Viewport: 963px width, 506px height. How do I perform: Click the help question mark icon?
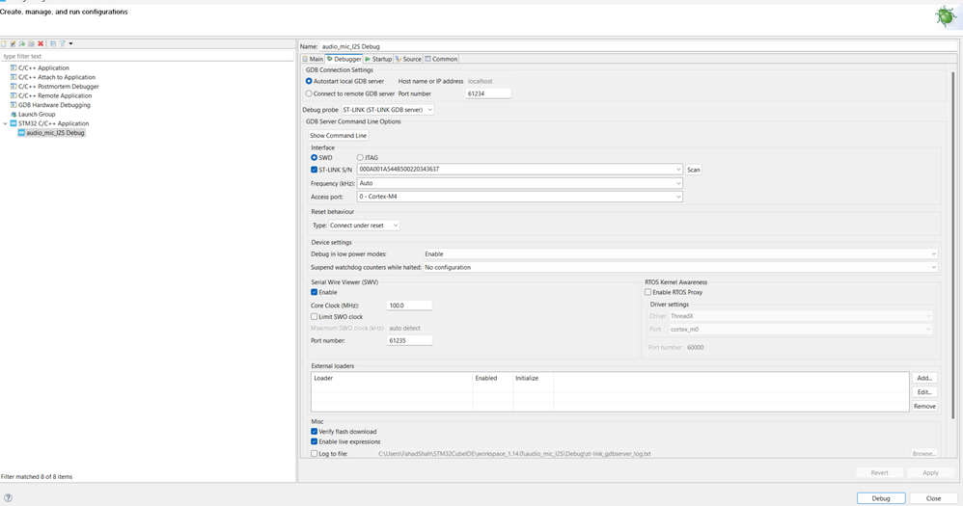point(9,498)
